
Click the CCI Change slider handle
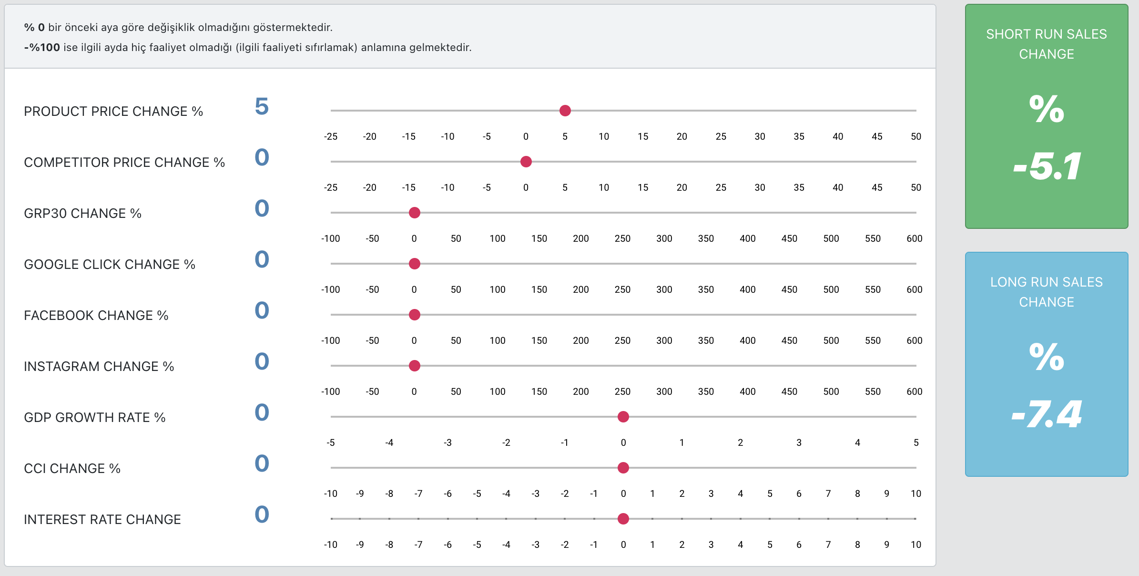point(623,468)
